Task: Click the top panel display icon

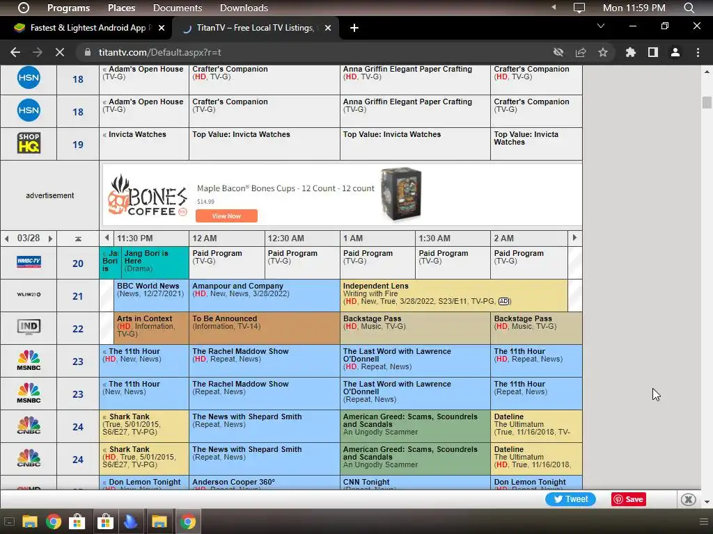Action: (x=579, y=8)
